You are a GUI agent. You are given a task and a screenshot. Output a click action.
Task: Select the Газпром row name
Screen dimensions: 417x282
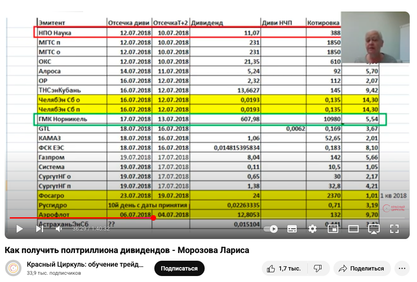52,157
